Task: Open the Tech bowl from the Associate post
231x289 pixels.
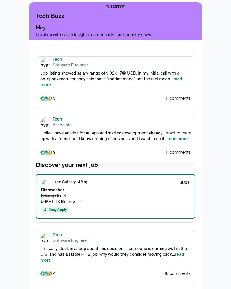Action: click(57, 119)
